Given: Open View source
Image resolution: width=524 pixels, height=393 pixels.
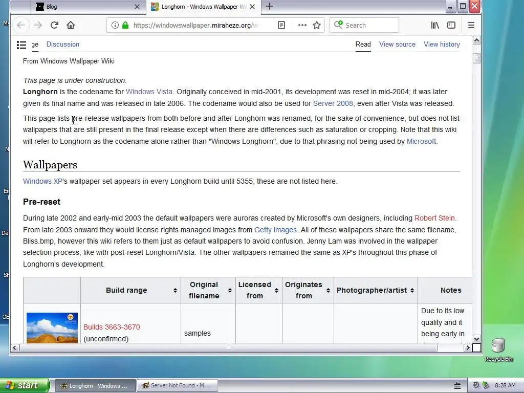Looking at the screenshot, I should pos(397,44).
